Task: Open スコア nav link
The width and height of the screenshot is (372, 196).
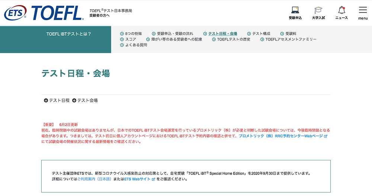Action: click(x=131, y=39)
